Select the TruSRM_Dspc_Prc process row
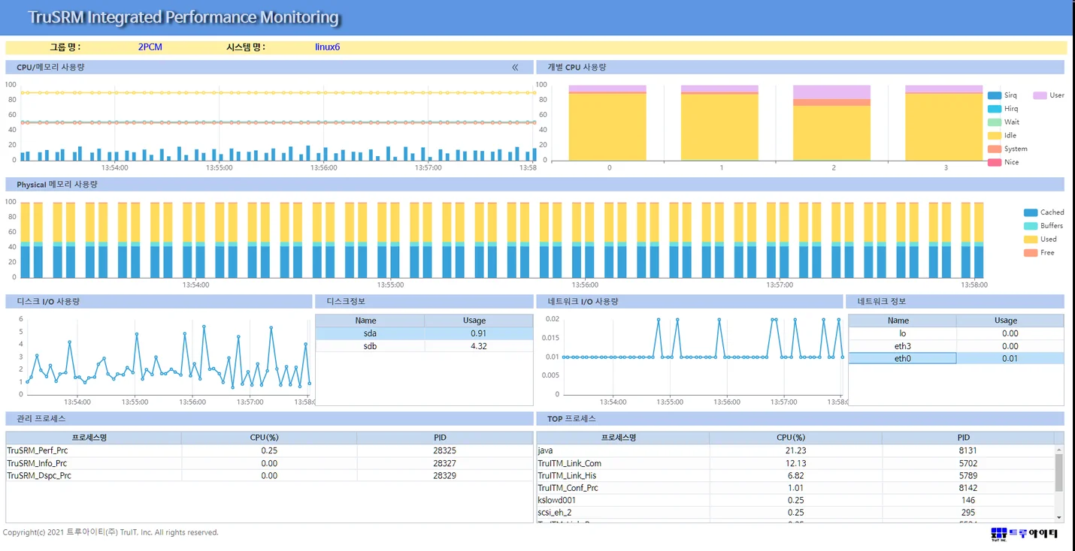The image size is (1075, 551). [269, 476]
